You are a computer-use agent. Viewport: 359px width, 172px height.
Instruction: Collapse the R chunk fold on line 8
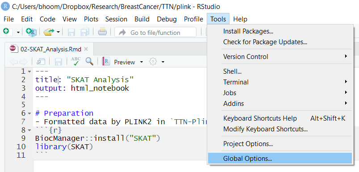pos(29,130)
